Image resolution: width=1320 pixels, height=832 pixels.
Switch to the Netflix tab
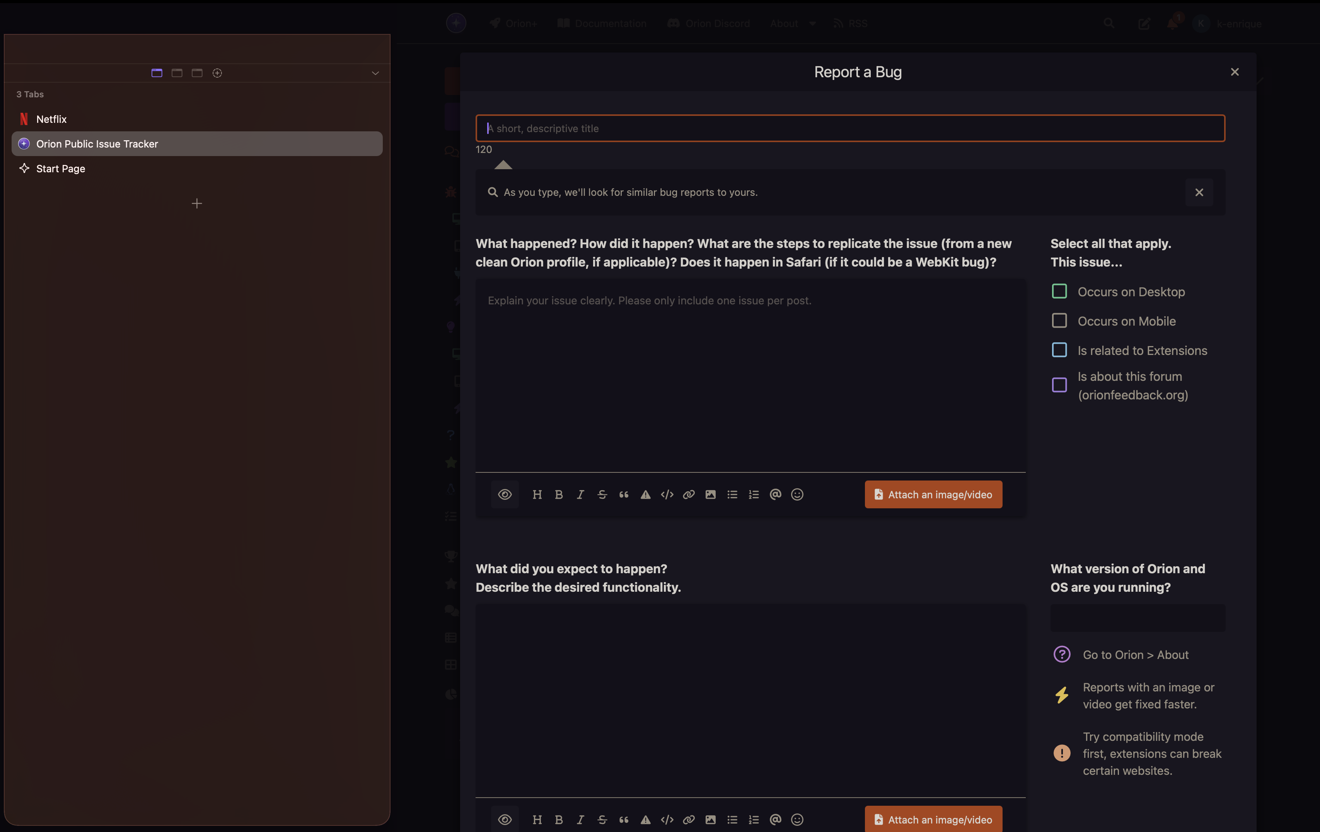[x=51, y=119]
